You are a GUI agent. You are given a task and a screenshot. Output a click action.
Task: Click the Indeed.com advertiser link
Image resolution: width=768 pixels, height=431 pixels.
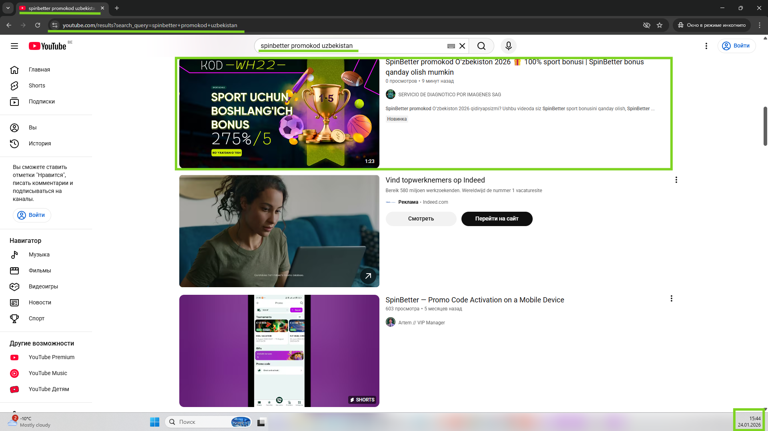(x=435, y=202)
